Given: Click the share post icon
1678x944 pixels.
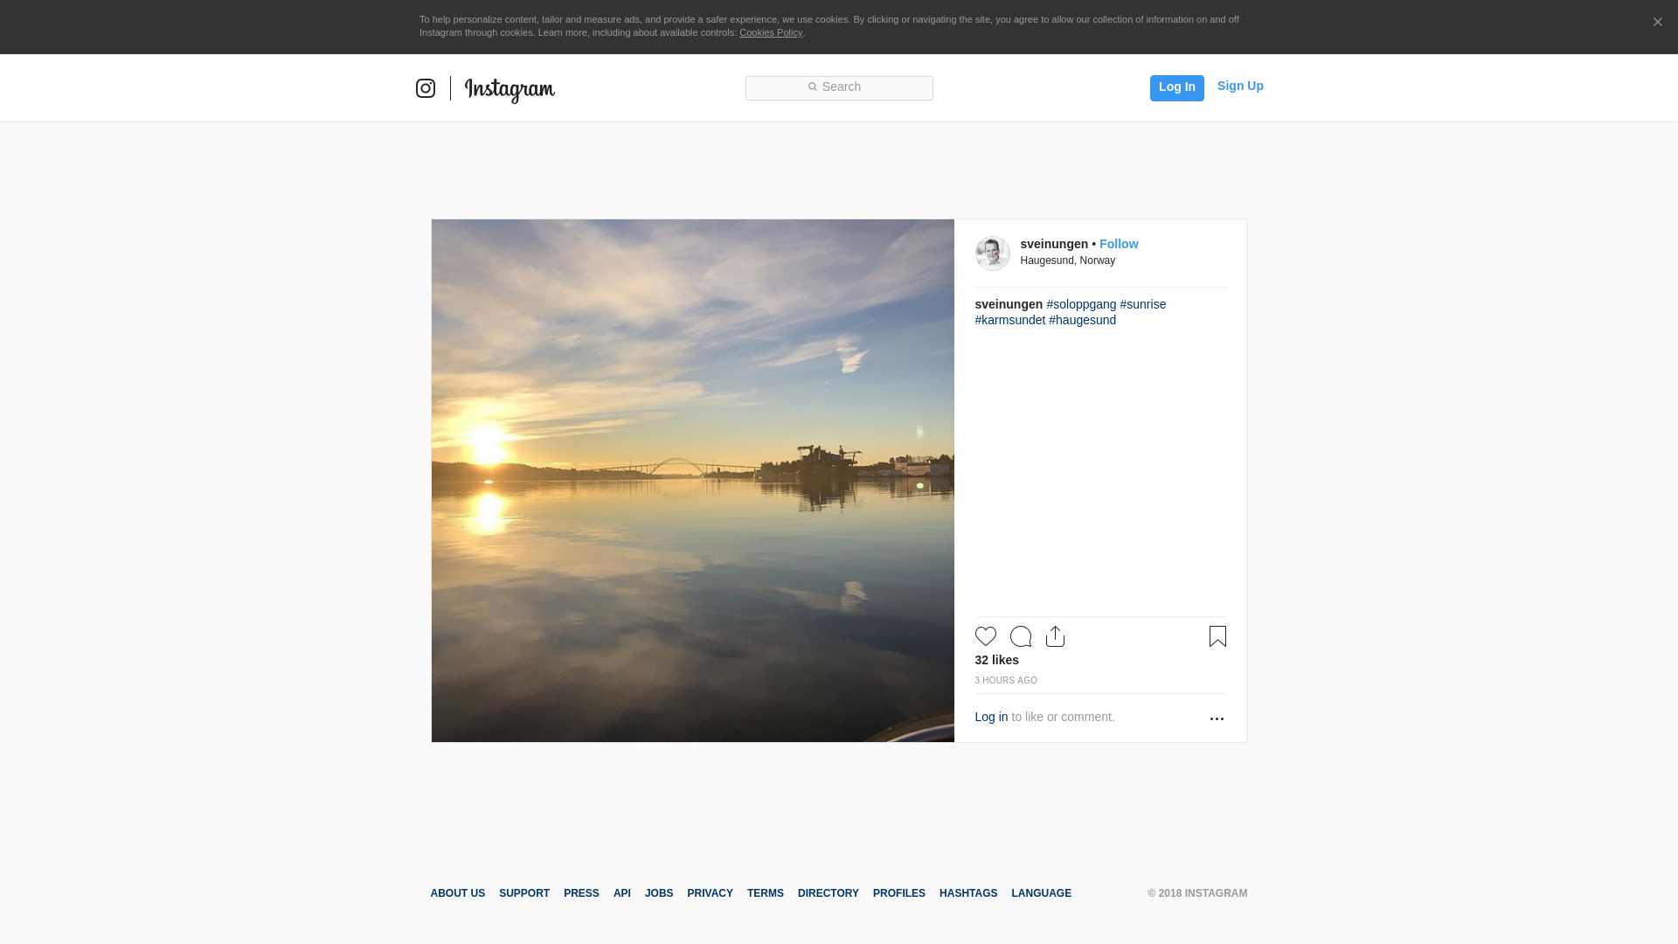Looking at the screenshot, I should [x=1055, y=636].
